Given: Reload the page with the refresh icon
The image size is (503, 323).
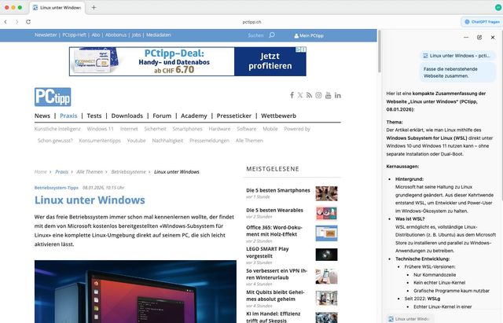Looking at the screenshot, I should point(28,22).
